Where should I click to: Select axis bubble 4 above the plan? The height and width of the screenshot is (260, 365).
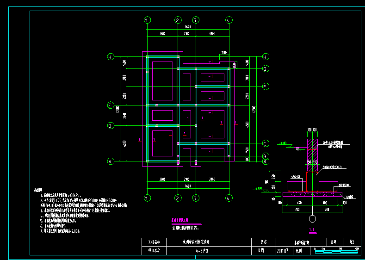pyautogui.click(x=229, y=20)
